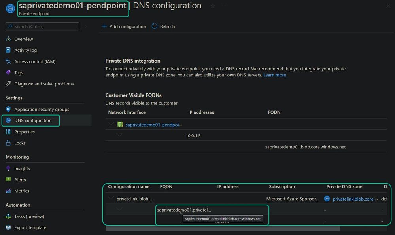
Task: Click the DNS private endpoint icon in header
Action: tap(10, 9)
